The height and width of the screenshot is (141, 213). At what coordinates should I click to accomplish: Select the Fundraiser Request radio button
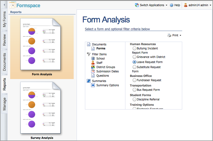[134, 80]
